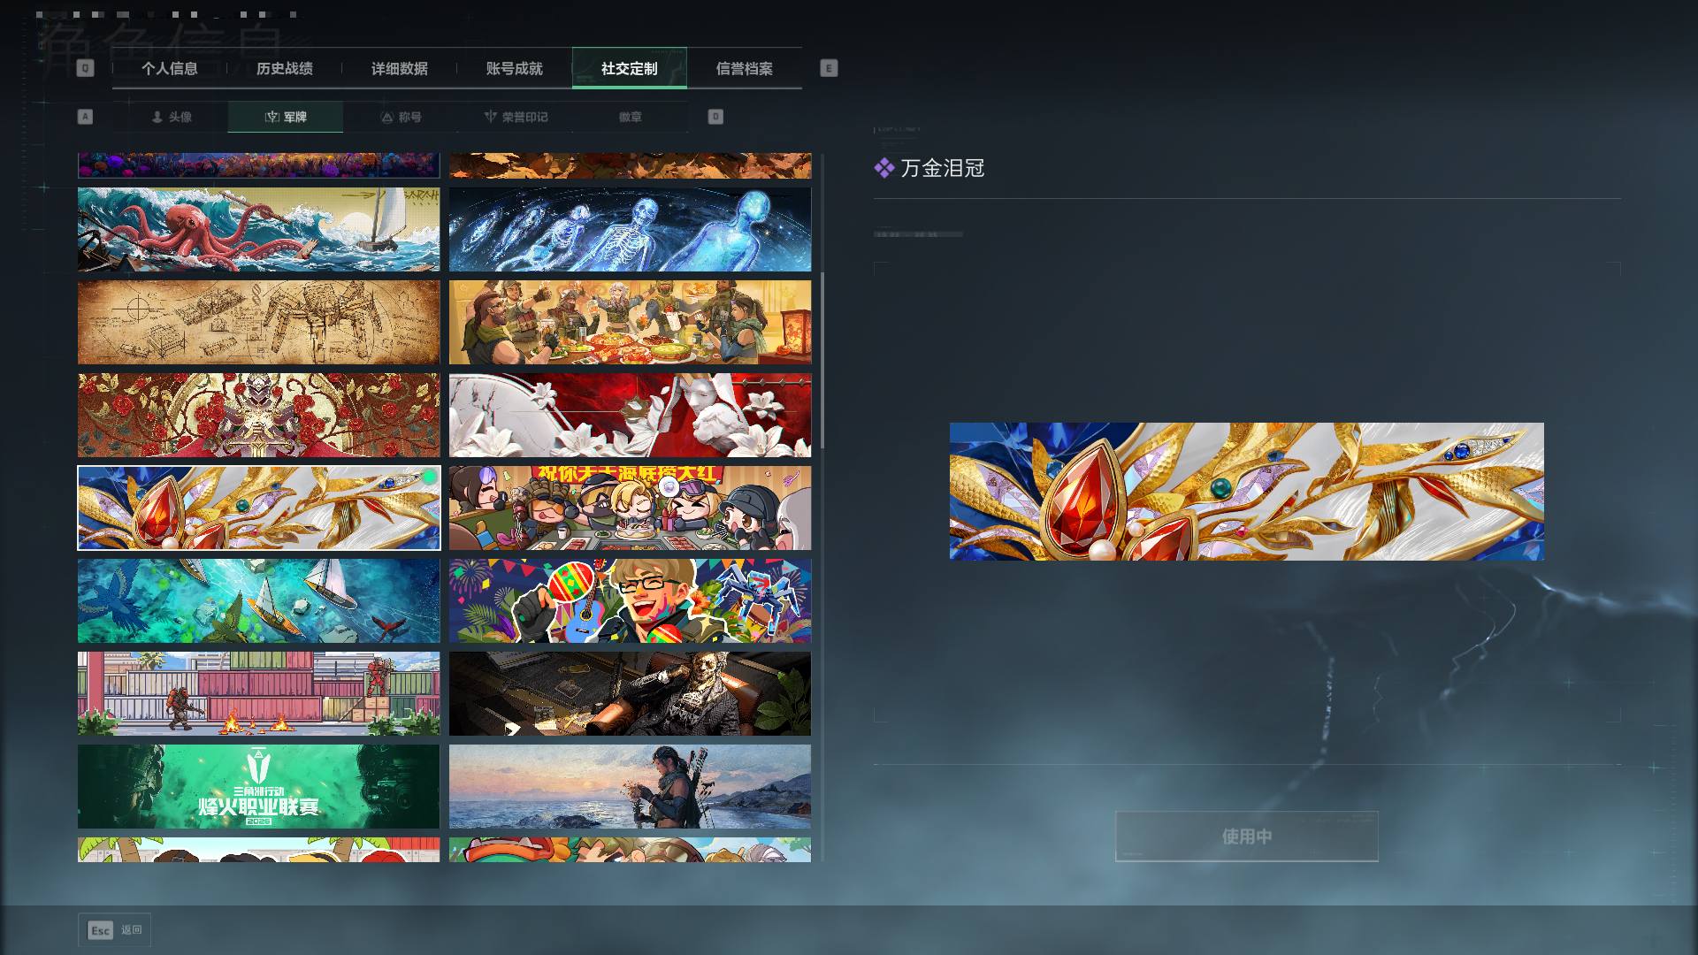Pick the 烽火职业联赛 green banner

(x=258, y=786)
